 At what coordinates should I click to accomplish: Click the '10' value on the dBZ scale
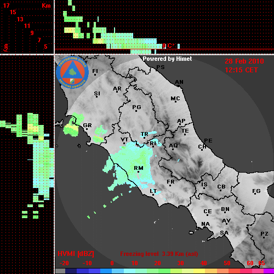click(135, 263)
